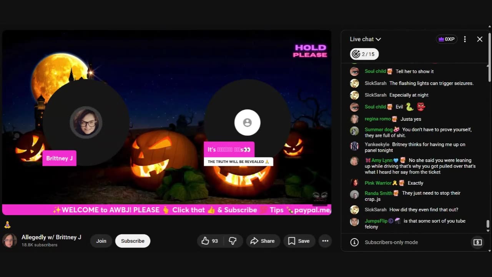This screenshot has width=492, height=277.
Task: Click regina romo's avatar
Action: (x=354, y=119)
